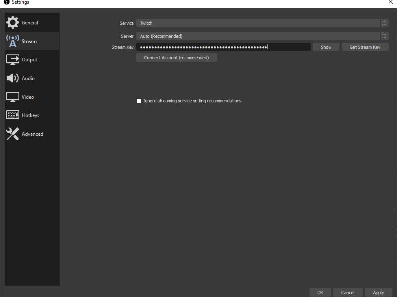Click inside the Stream Key field

coord(223,47)
